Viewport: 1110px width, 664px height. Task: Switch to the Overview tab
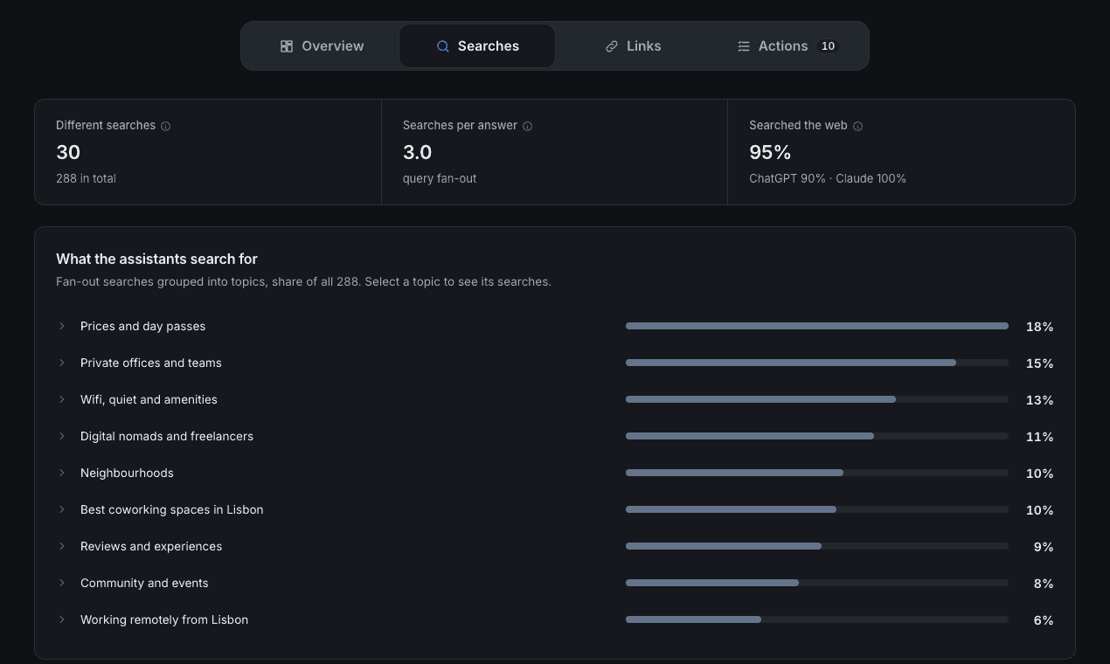coord(322,46)
